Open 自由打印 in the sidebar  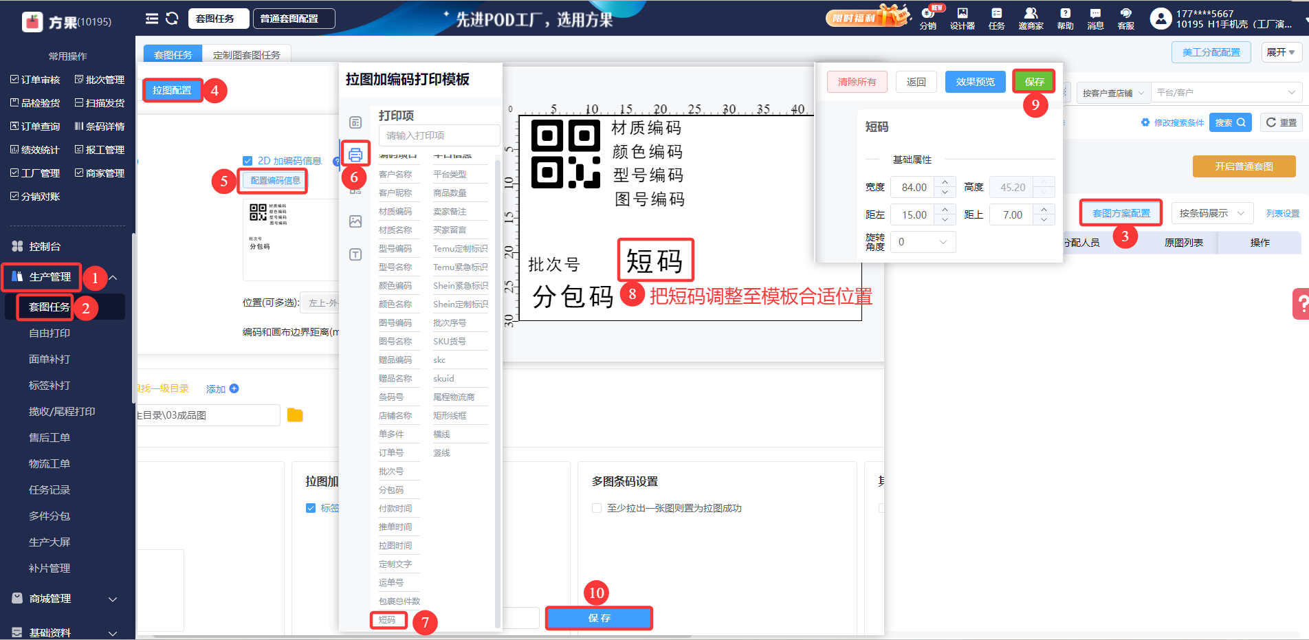(49, 333)
